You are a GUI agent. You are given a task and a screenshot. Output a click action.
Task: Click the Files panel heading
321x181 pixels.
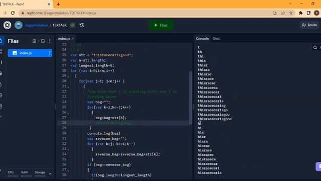click(x=13, y=41)
